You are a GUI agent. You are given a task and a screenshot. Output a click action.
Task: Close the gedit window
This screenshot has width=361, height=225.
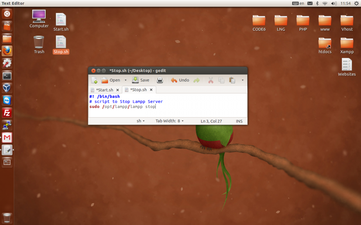(93, 71)
